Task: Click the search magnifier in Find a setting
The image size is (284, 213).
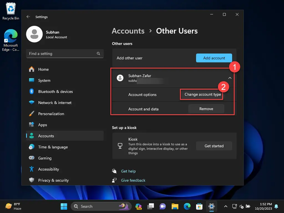Action: [98, 54]
